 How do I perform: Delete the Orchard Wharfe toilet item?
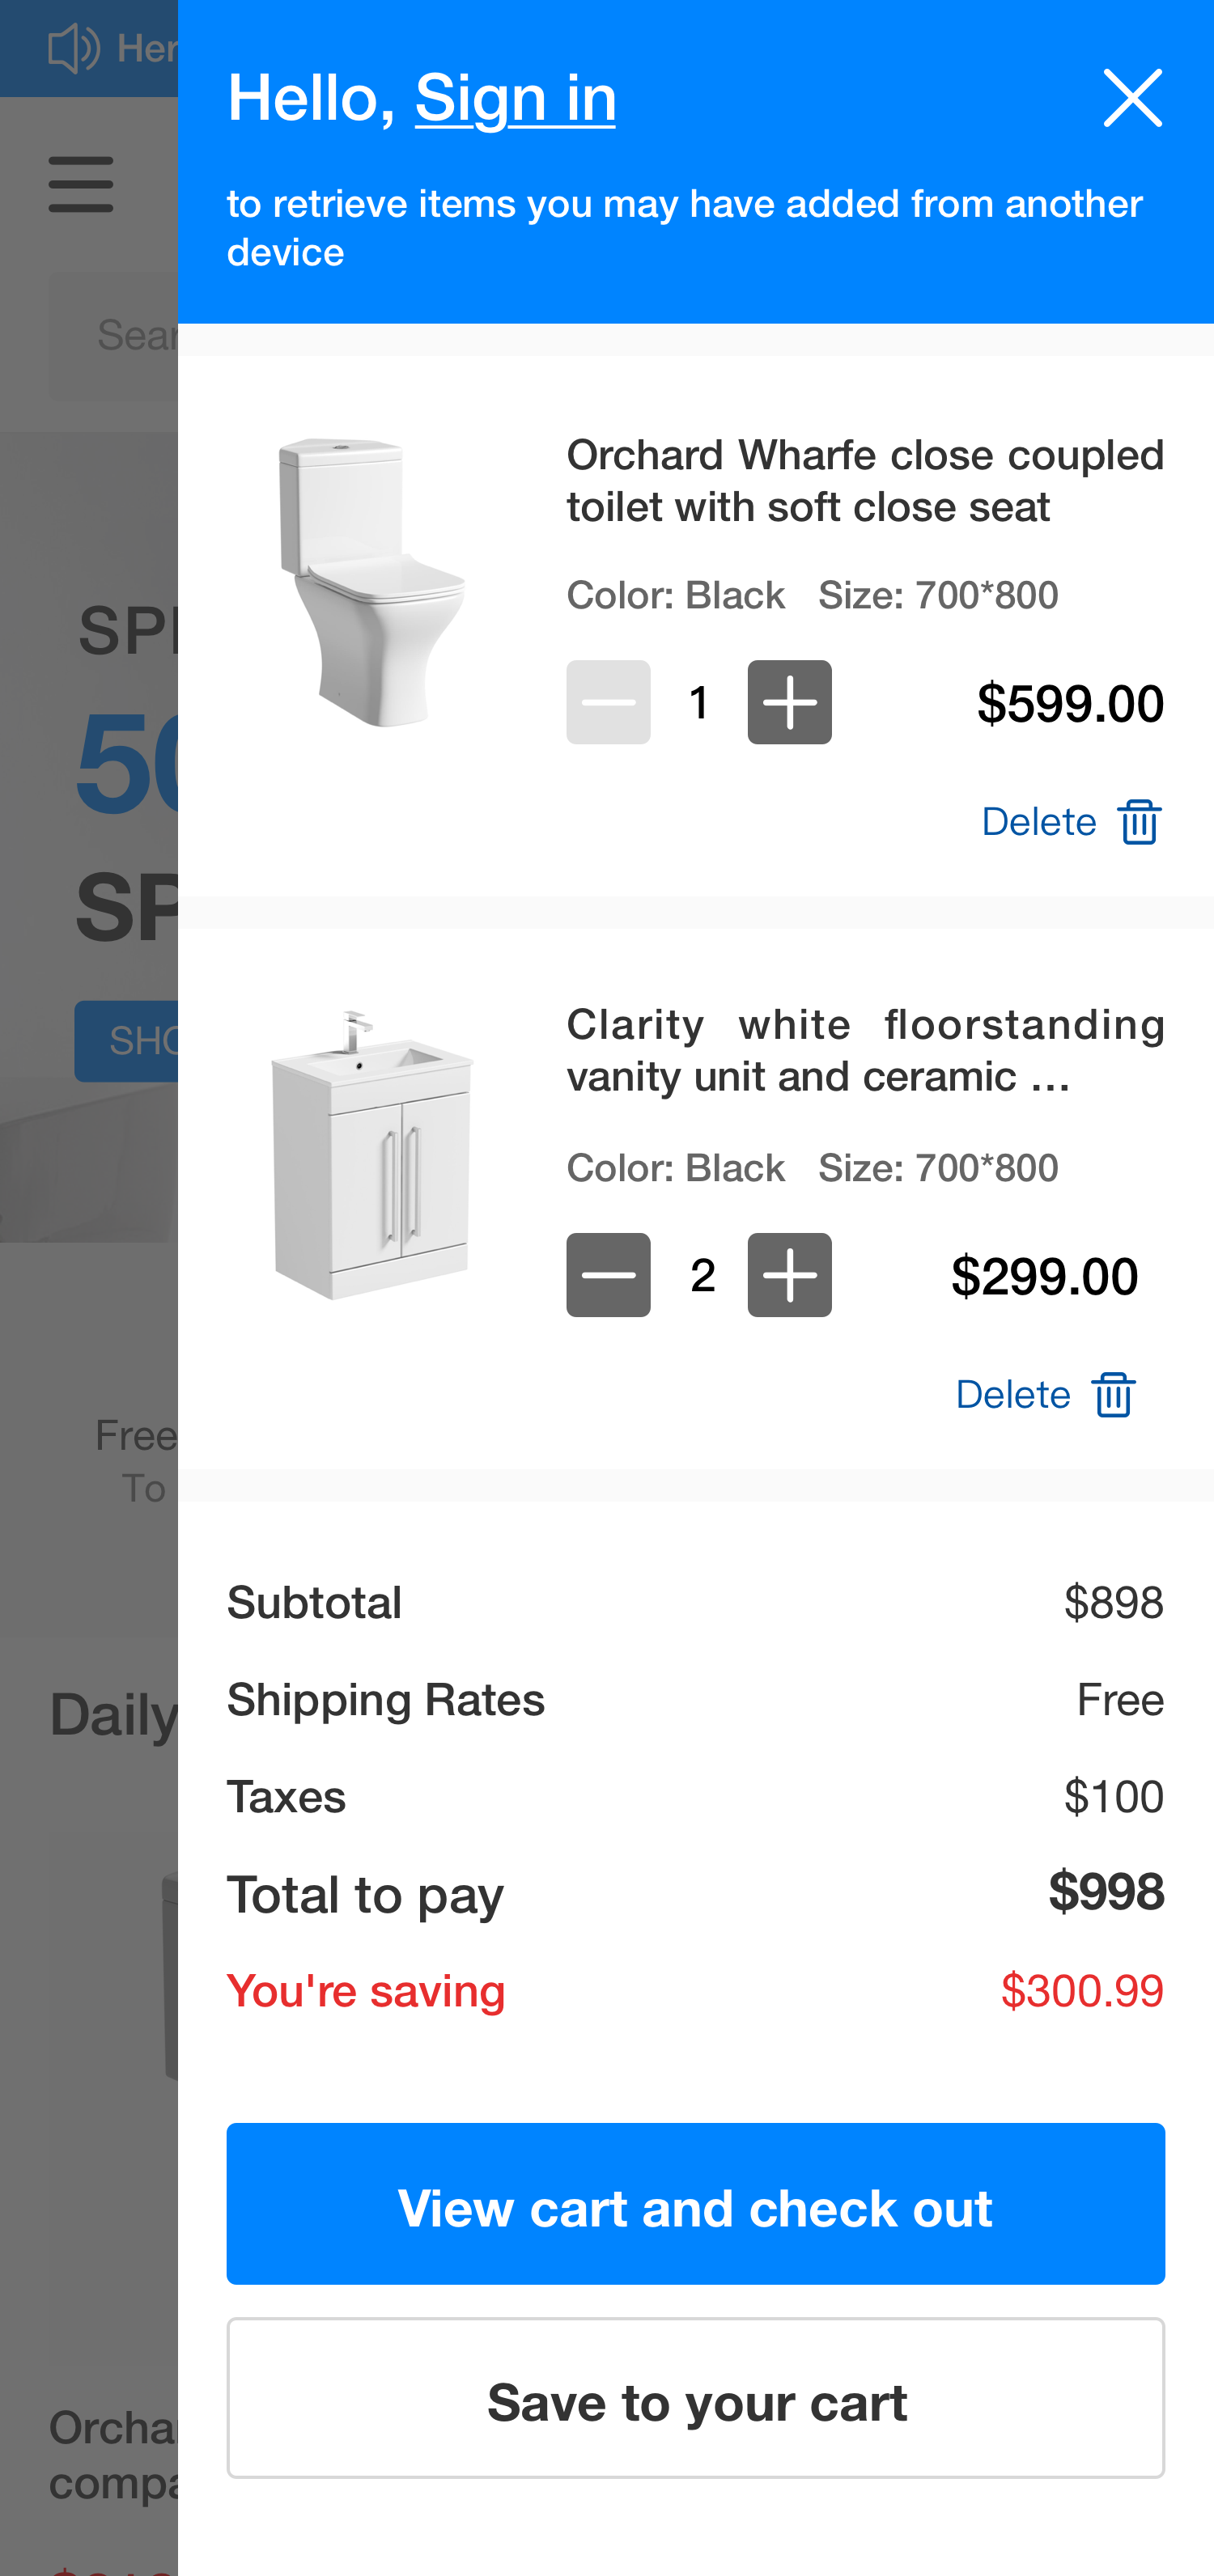[x=1040, y=822]
